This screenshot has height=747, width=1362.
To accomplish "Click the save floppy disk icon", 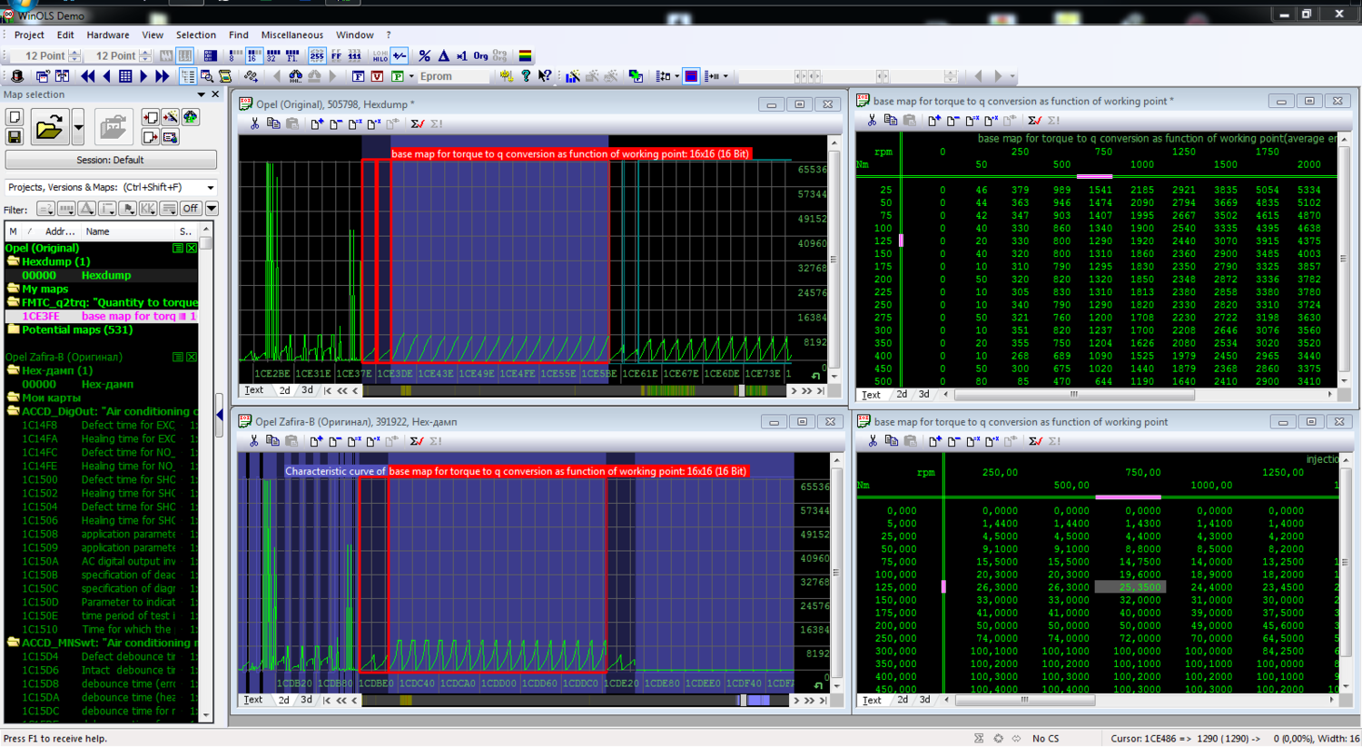I will click(15, 137).
